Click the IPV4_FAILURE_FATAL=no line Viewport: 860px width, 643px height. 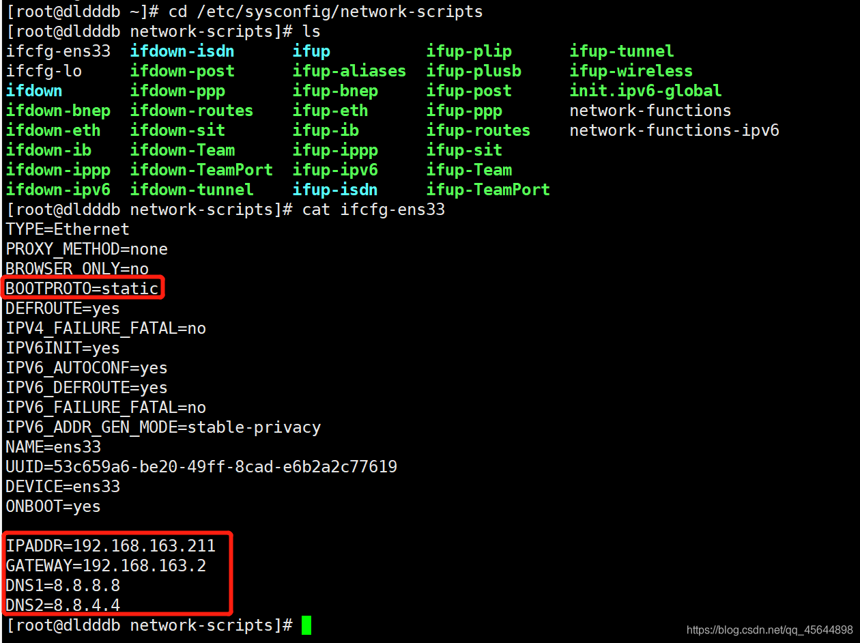(x=106, y=328)
